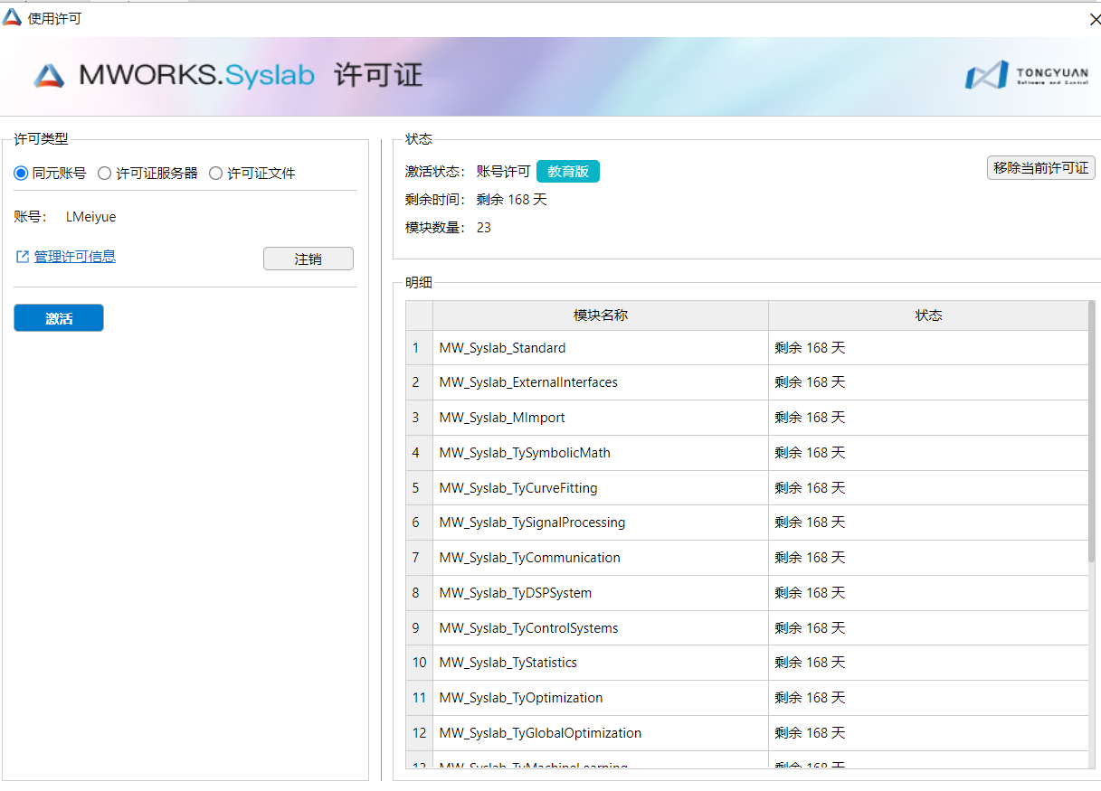Screen dimensions: 1101x791
Task: Select row MW_Syslab_MImport
Action: click(x=747, y=418)
